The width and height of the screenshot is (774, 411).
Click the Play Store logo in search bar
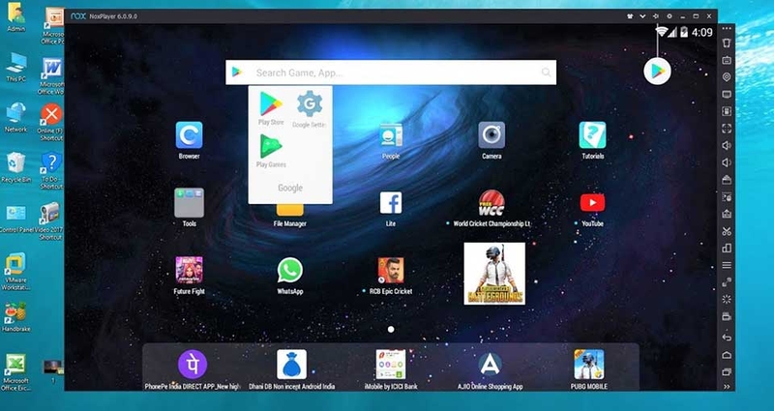click(237, 72)
